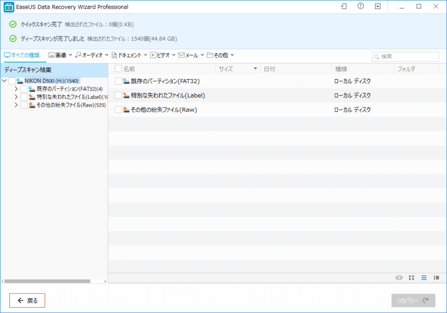
Task: Click the preview eye icon
Action: point(399,278)
